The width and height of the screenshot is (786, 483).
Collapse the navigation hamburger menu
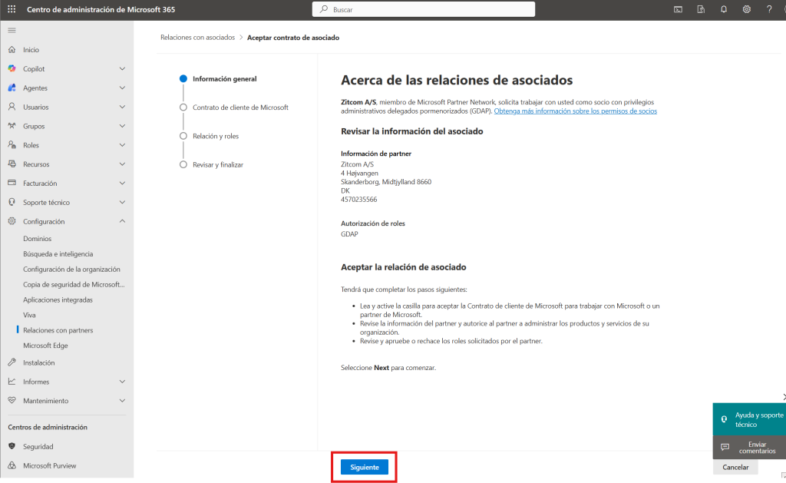(12, 30)
